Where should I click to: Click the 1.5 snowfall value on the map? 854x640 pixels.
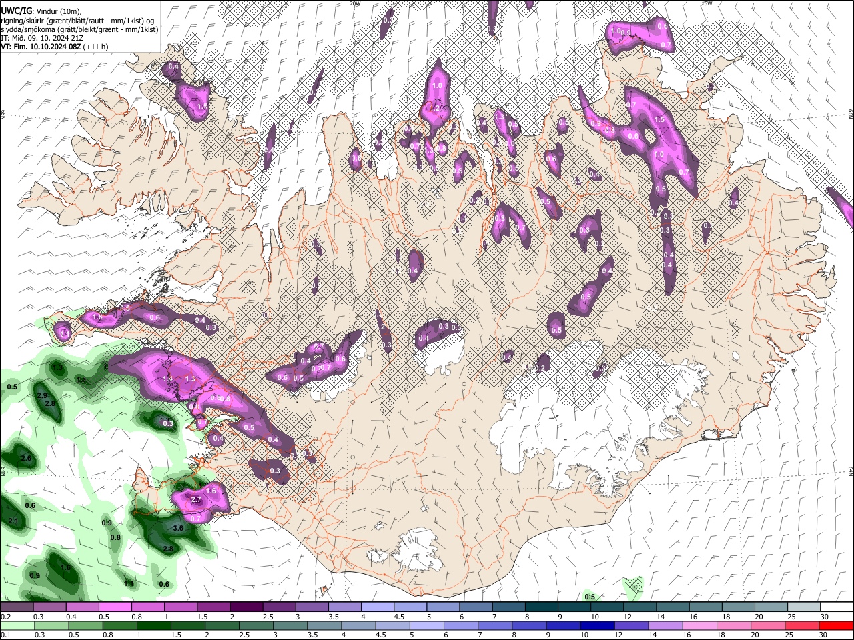[660, 119]
